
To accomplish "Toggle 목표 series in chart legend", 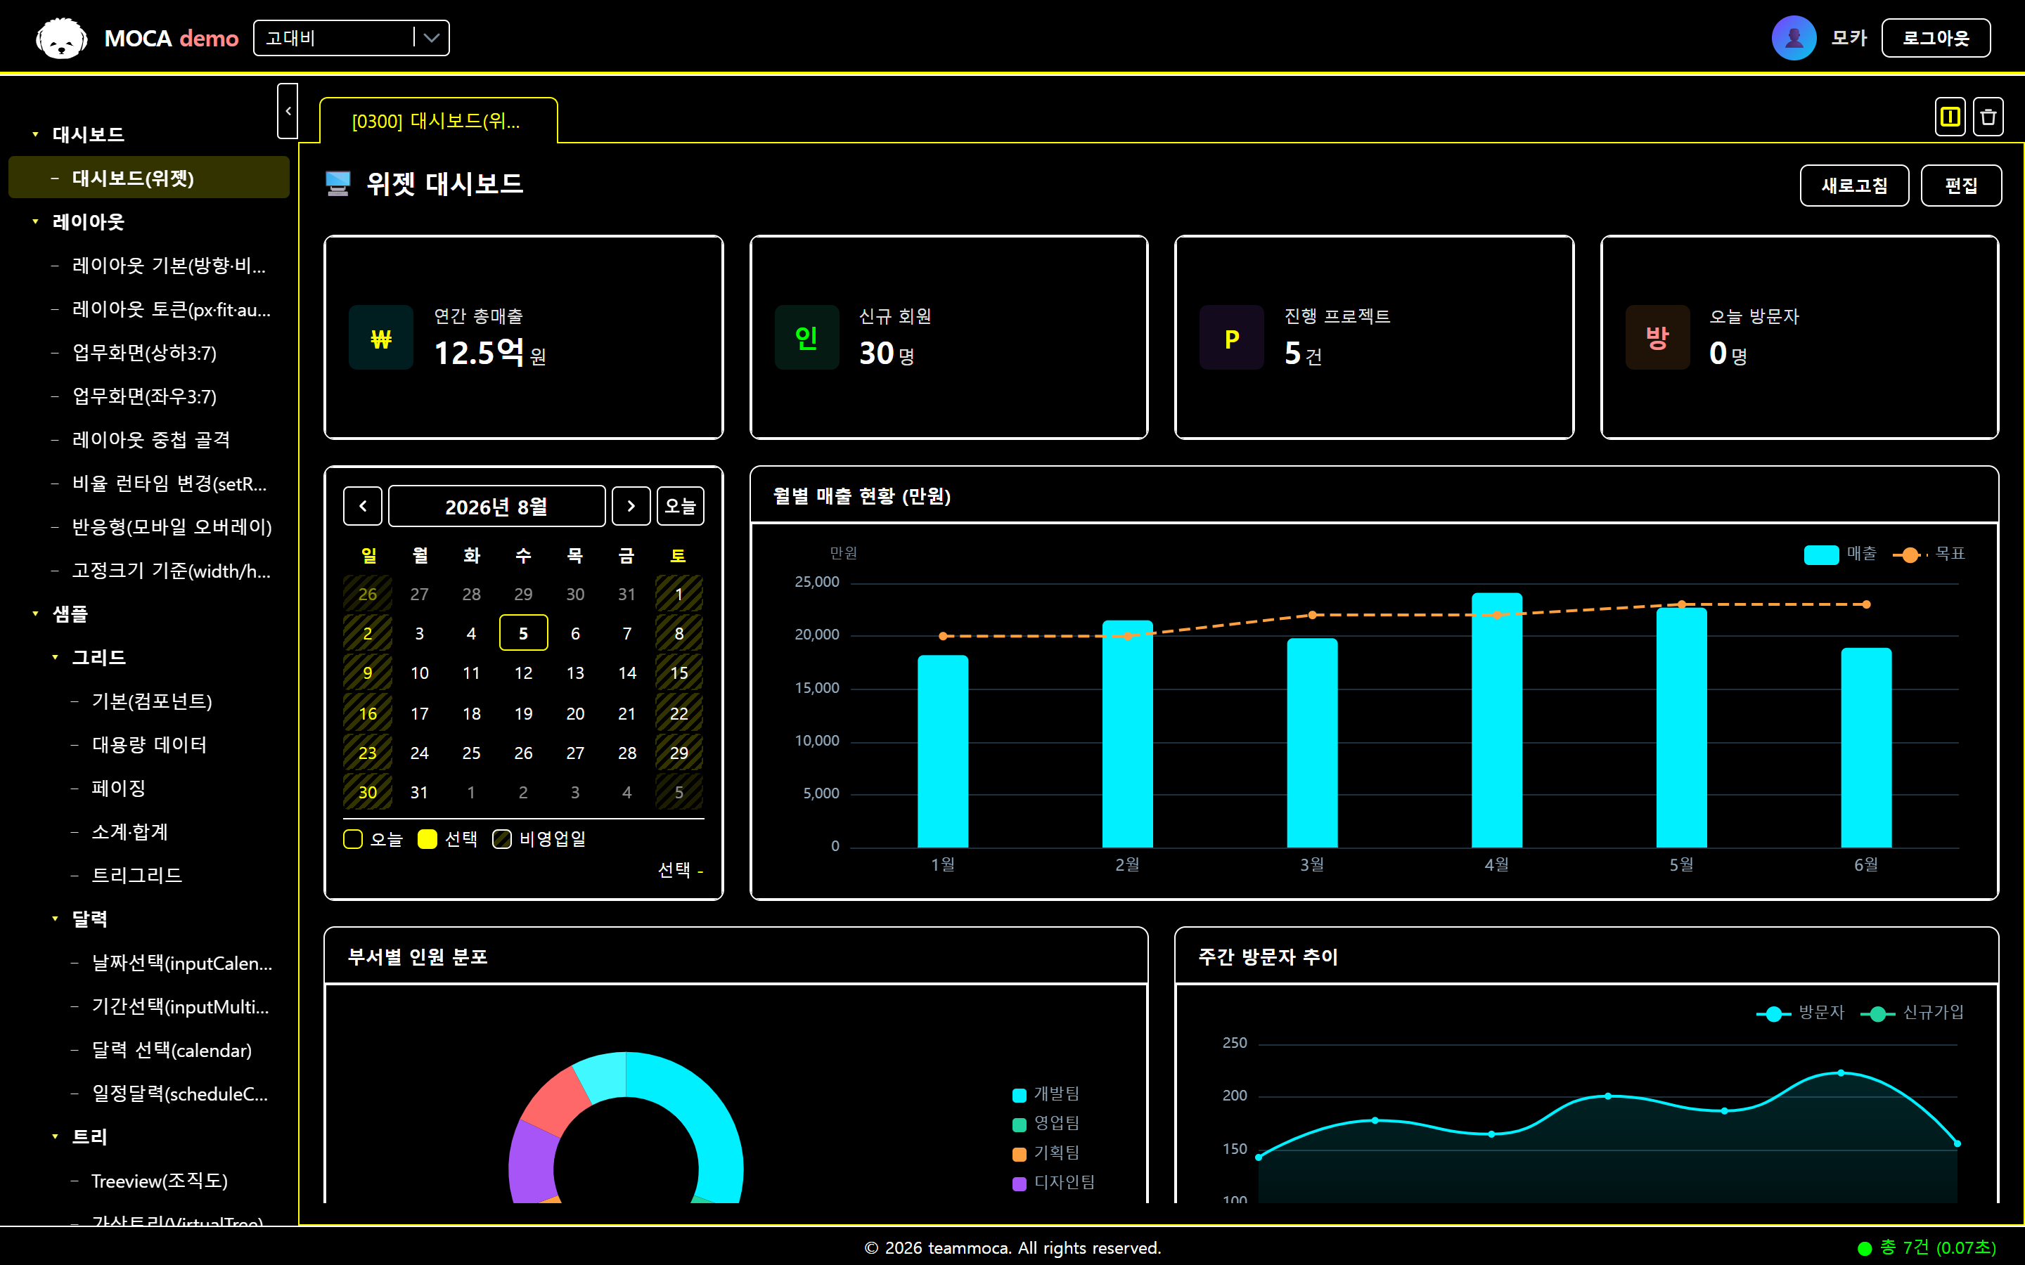I will [x=1929, y=554].
